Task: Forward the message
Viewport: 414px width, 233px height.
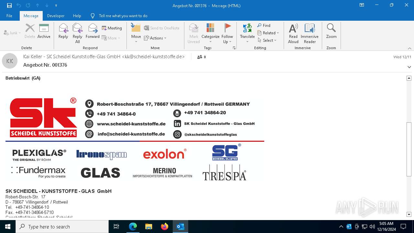Action: [93, 31]
